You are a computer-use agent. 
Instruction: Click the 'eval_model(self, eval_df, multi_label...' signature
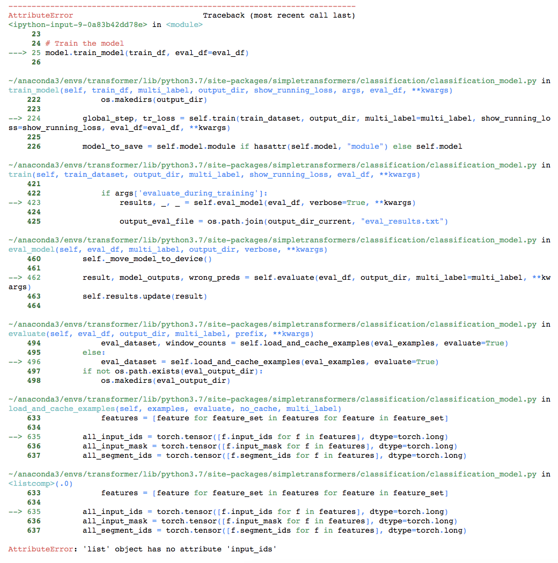(x=168, y=249)
